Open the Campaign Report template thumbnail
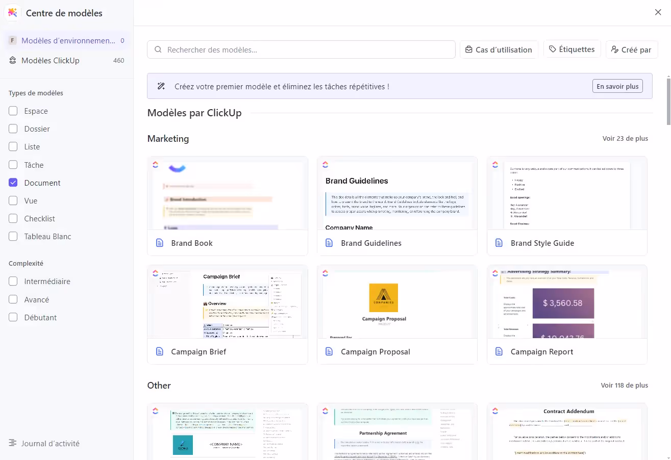Image resolution: width=671 pixels, height=460 pixels. point(566,301)
